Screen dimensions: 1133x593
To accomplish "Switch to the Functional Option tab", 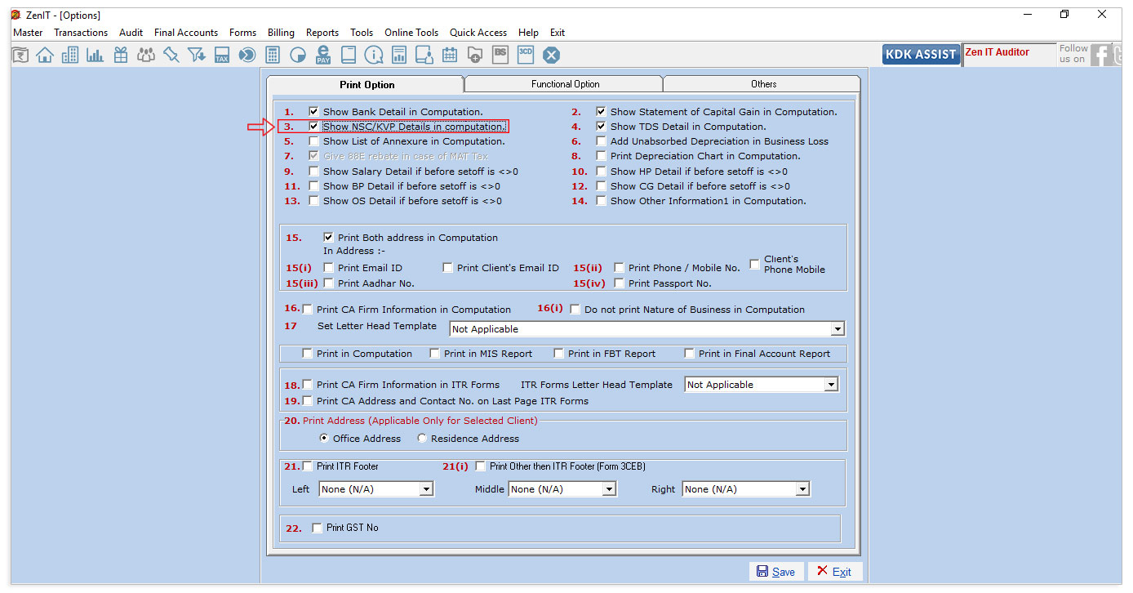I will (x=565, y=84).
